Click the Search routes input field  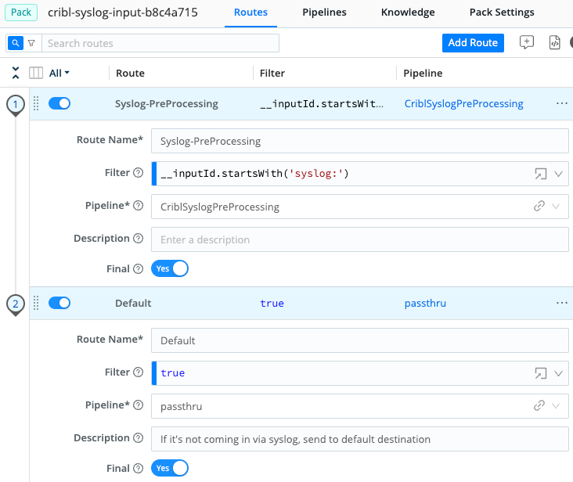point(160,43)
